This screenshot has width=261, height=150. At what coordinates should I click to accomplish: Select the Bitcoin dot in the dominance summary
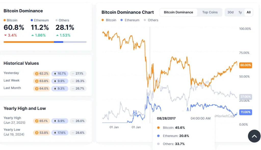pyautogui.click(x=4, y=20)
